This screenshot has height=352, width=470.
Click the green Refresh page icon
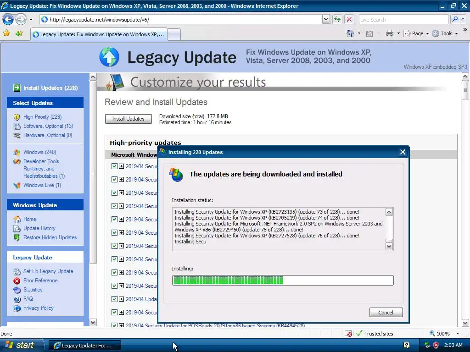click(x=337, y=20)
